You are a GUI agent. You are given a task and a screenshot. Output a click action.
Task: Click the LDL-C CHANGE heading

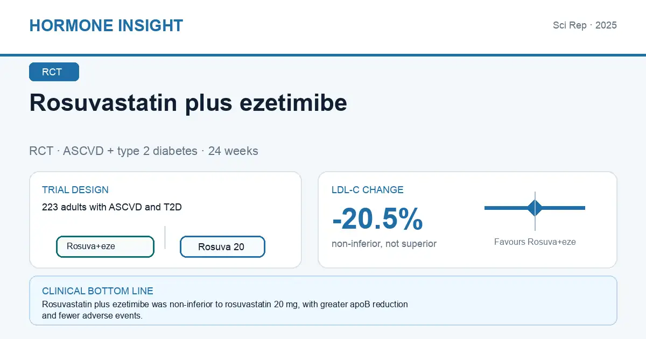(x=368, y=190)
